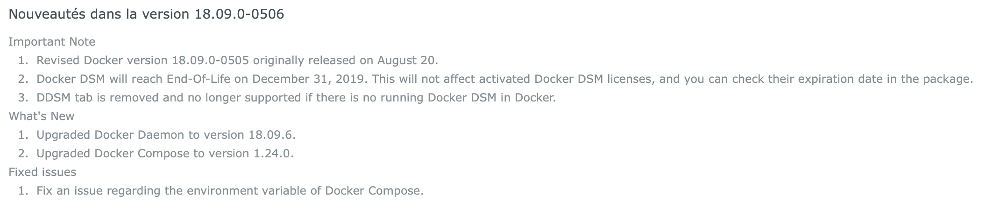Select the Upgraded Docker Compose 1.24.0 line
This screenshot has height=216, width=993.
pos(165,153)
